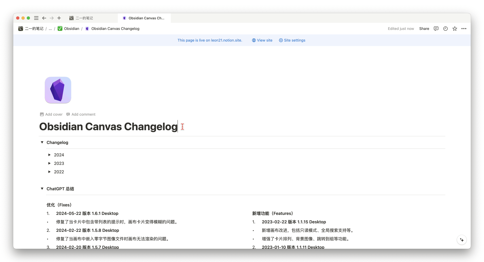Screen dimensions: 484x262
Task: Click bullet about 只读模式、全局搜索
Action: (308, 230)
